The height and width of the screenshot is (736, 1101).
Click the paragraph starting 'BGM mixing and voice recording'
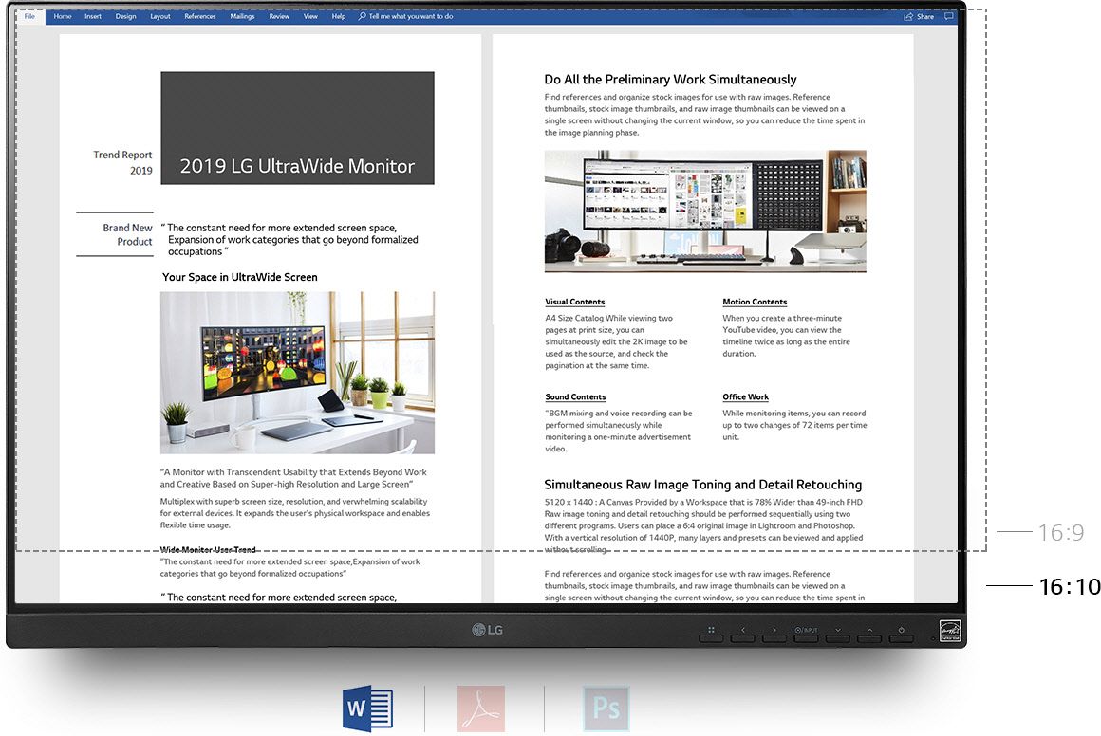pos(619,431)
